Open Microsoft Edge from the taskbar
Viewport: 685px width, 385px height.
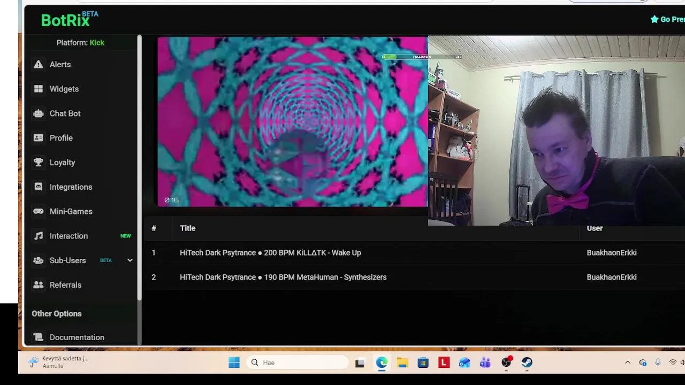382,363
